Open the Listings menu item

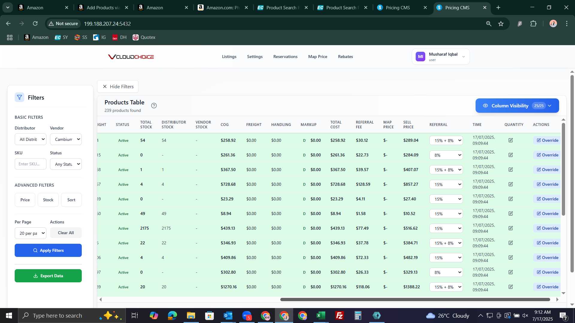click(x=229, y=57)
